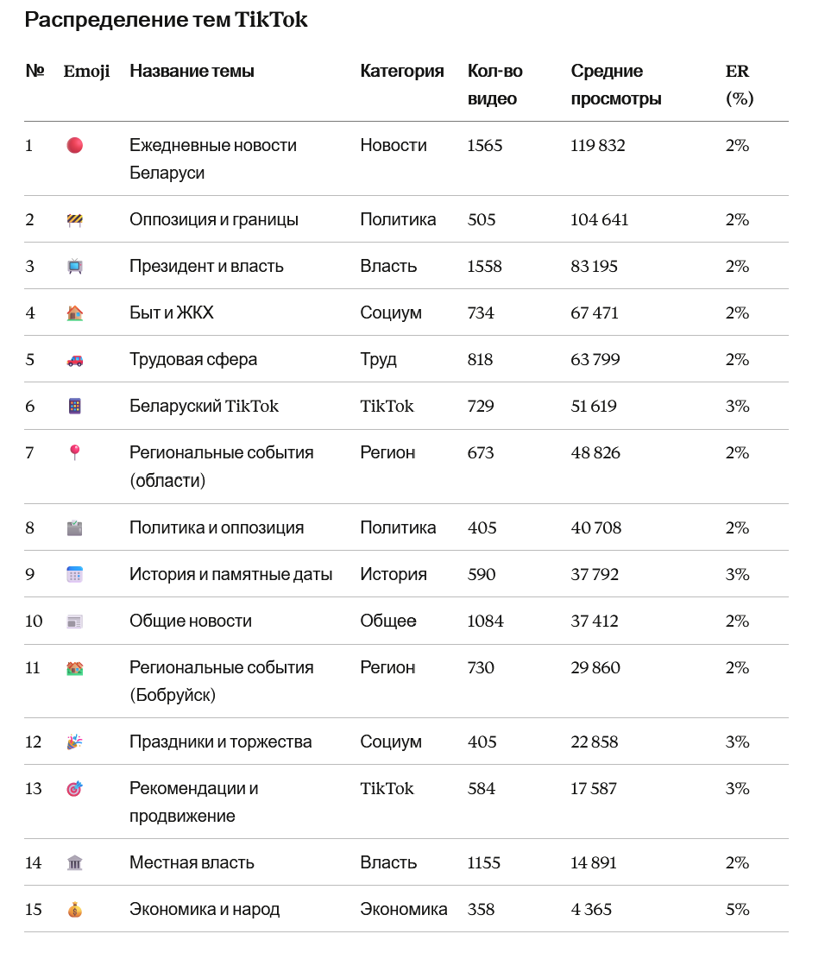The width and height of the screenshot is (825, 953).
Task: Click the dartboard emoji in row 13
Action: coord(75,789)
